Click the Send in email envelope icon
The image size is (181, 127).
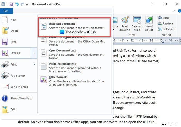point(5,87)
